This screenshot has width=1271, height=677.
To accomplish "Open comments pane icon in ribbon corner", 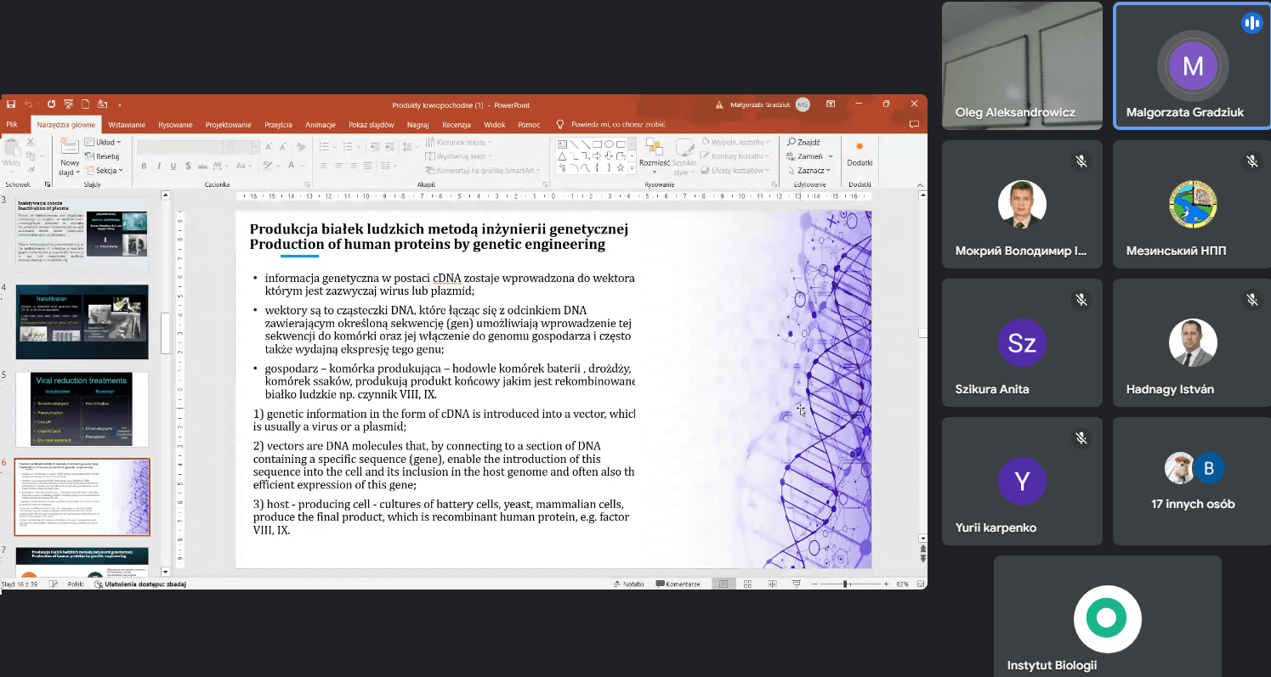I will tap(915, 124).
